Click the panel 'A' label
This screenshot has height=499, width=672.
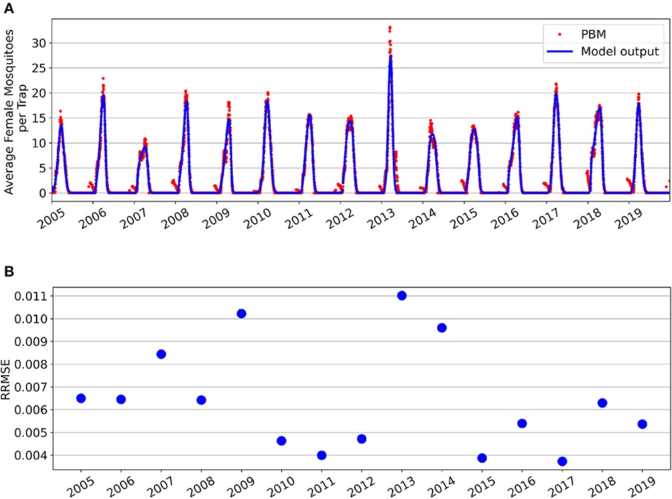click(x=9, y=8)
